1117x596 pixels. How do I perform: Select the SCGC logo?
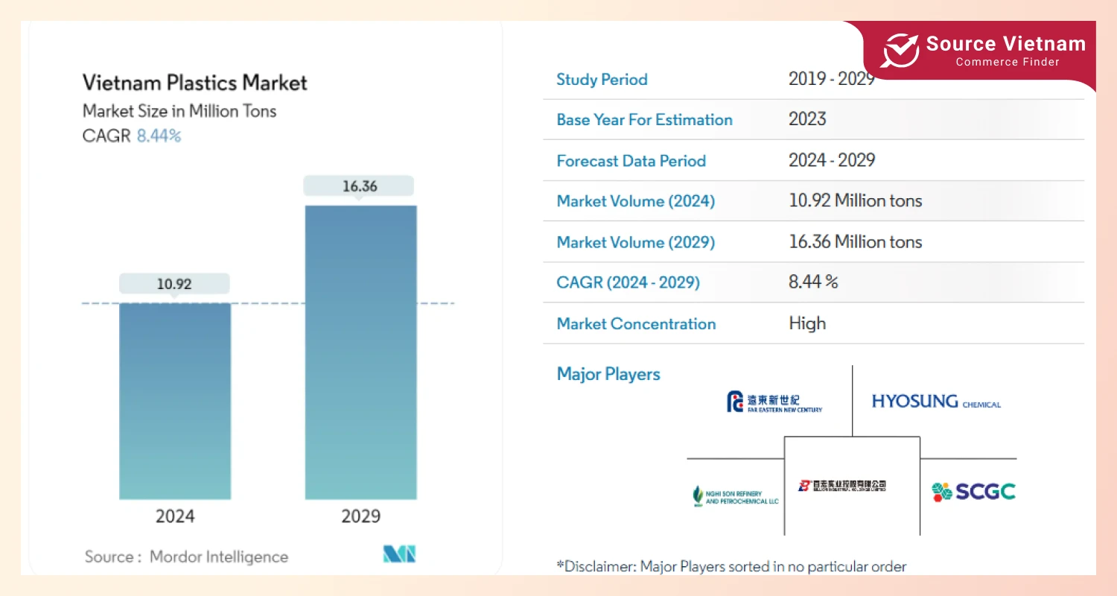973,492
